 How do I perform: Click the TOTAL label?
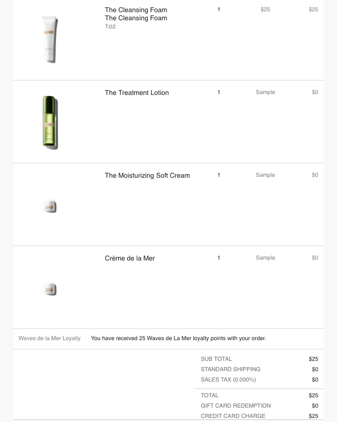click(x=209, y=395)
